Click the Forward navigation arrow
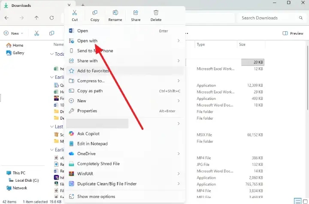The image size is (309, 204). pos(21,18)
